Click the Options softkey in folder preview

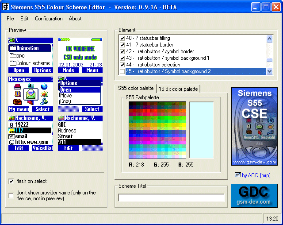click(42, 70)
